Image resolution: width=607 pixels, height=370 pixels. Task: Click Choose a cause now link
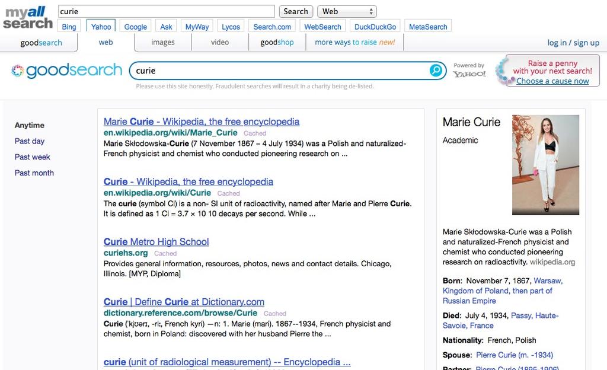coord(552,81)
